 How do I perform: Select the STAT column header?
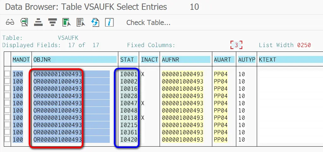129,60
